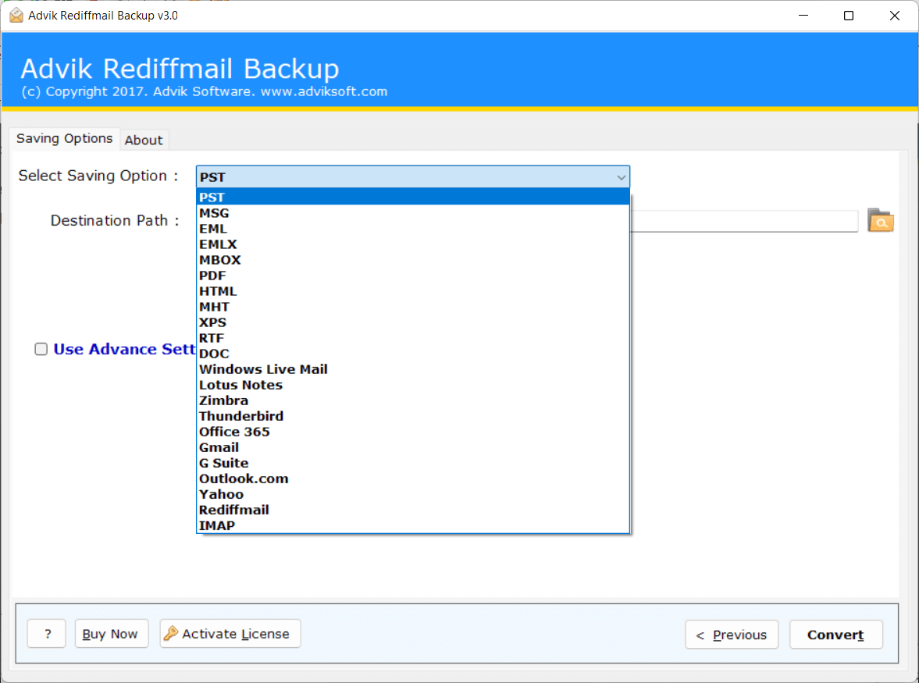The width and height of the screenshot is (919, 683).
Task: Choose Gmail as destination
Action: coord(412,447)
